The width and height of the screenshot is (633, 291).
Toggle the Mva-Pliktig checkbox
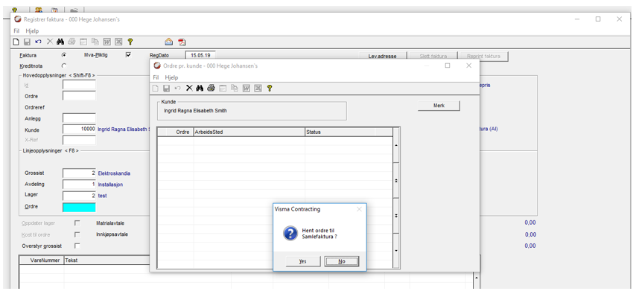click(x=128, y=55)
